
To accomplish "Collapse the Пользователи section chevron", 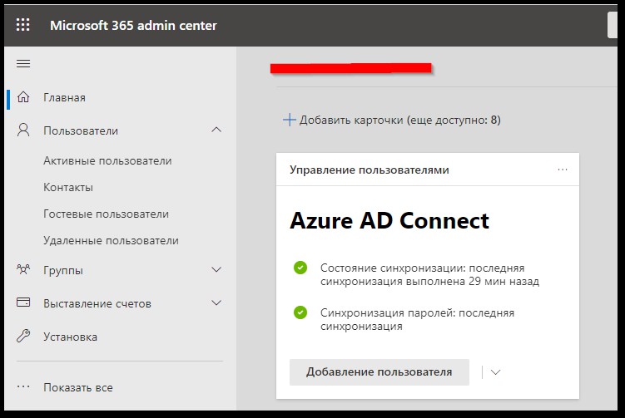I will [216, 130].
